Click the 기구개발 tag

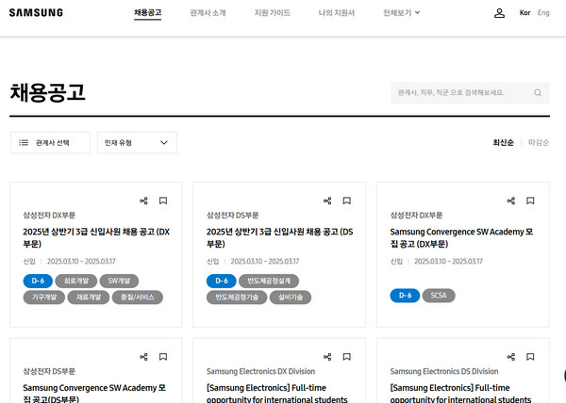pos(44,298)
